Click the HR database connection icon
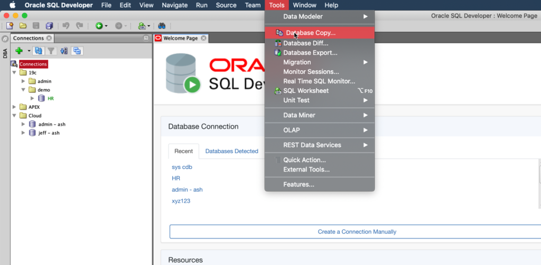This screenshot has width=541, height=265. coord(41,98)
